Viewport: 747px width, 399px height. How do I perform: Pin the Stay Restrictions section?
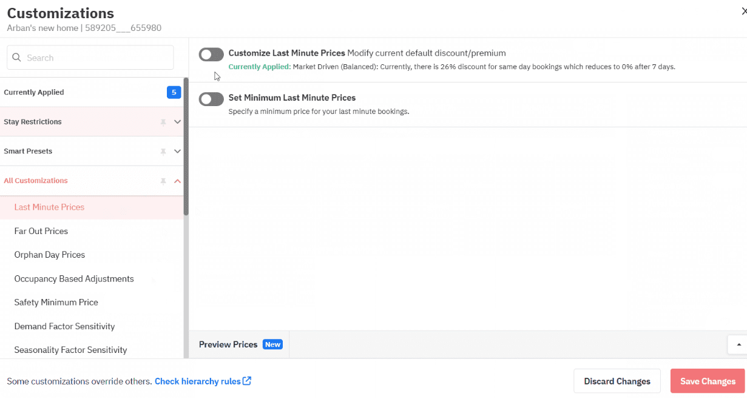point(163,121)
